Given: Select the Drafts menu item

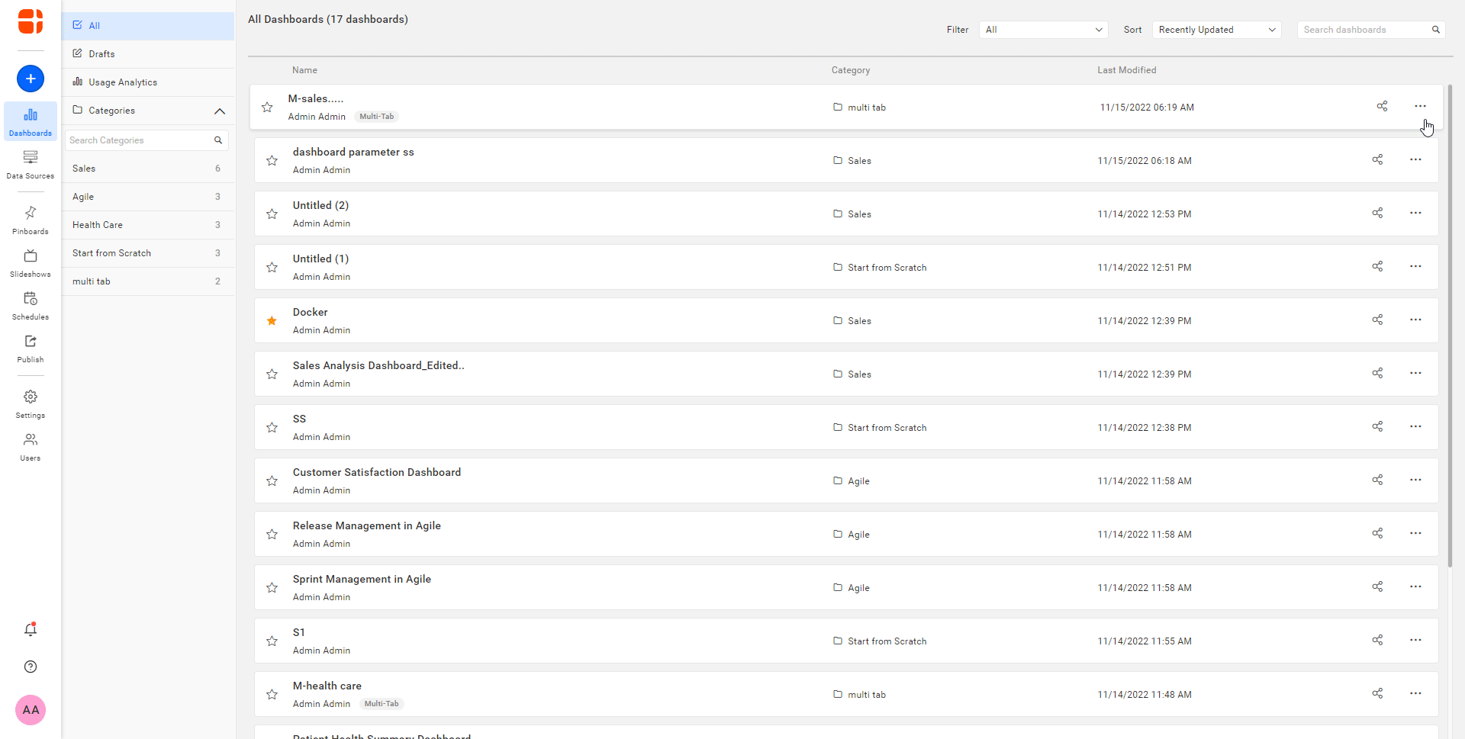Looking at the screenshot, I should point(101,54).
